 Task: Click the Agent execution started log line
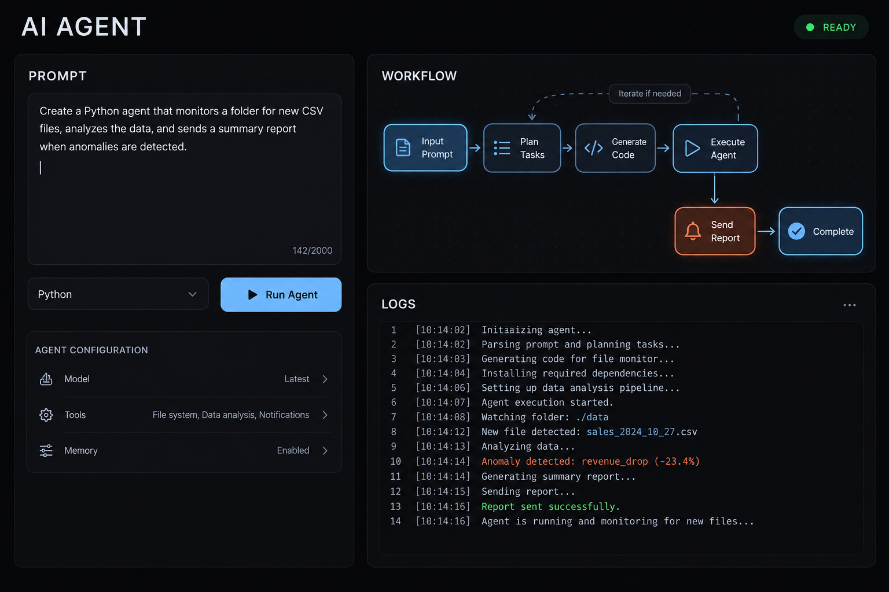[547, 402]
